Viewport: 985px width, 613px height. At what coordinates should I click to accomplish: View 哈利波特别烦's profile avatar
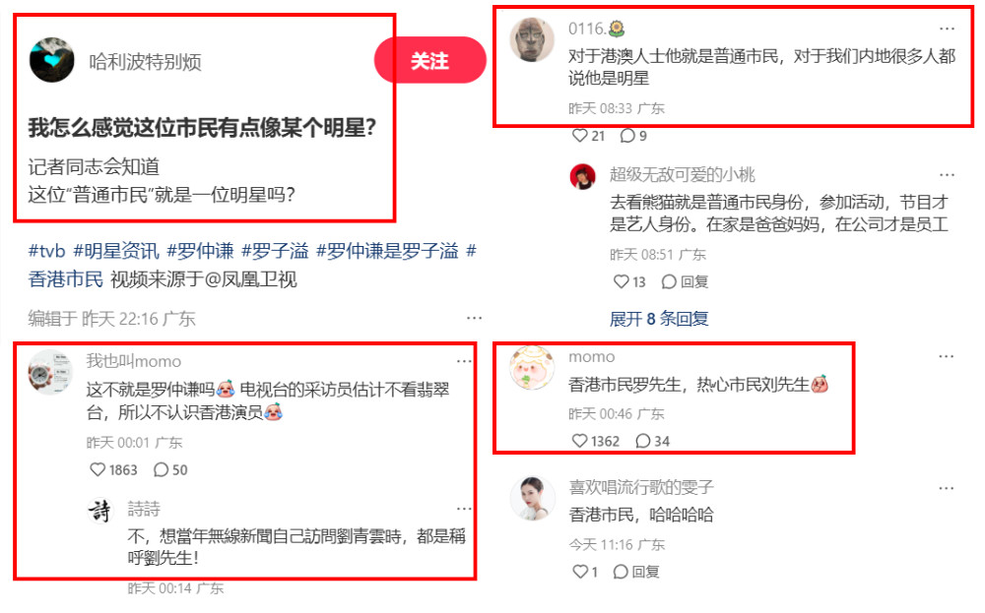(x=51, y=60)
